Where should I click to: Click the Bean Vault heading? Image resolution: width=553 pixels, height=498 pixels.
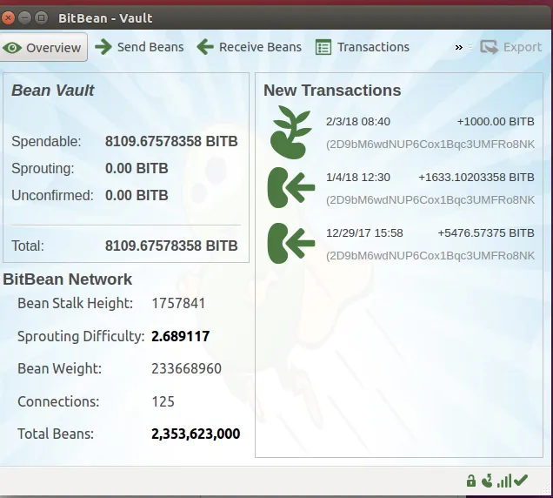(52, 90)
